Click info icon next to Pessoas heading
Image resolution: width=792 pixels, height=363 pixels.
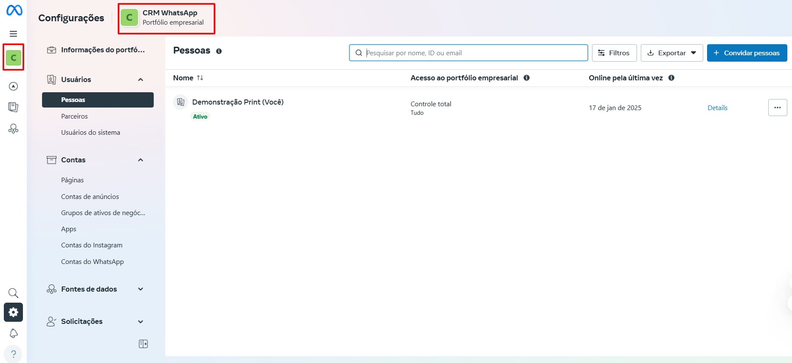pyautogui.click(x=219, y=51)
